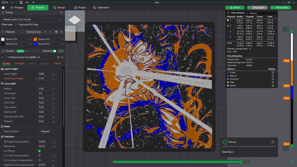Collapse the Color Scheme panel icon
297x167 pixels.
point(228,13)
